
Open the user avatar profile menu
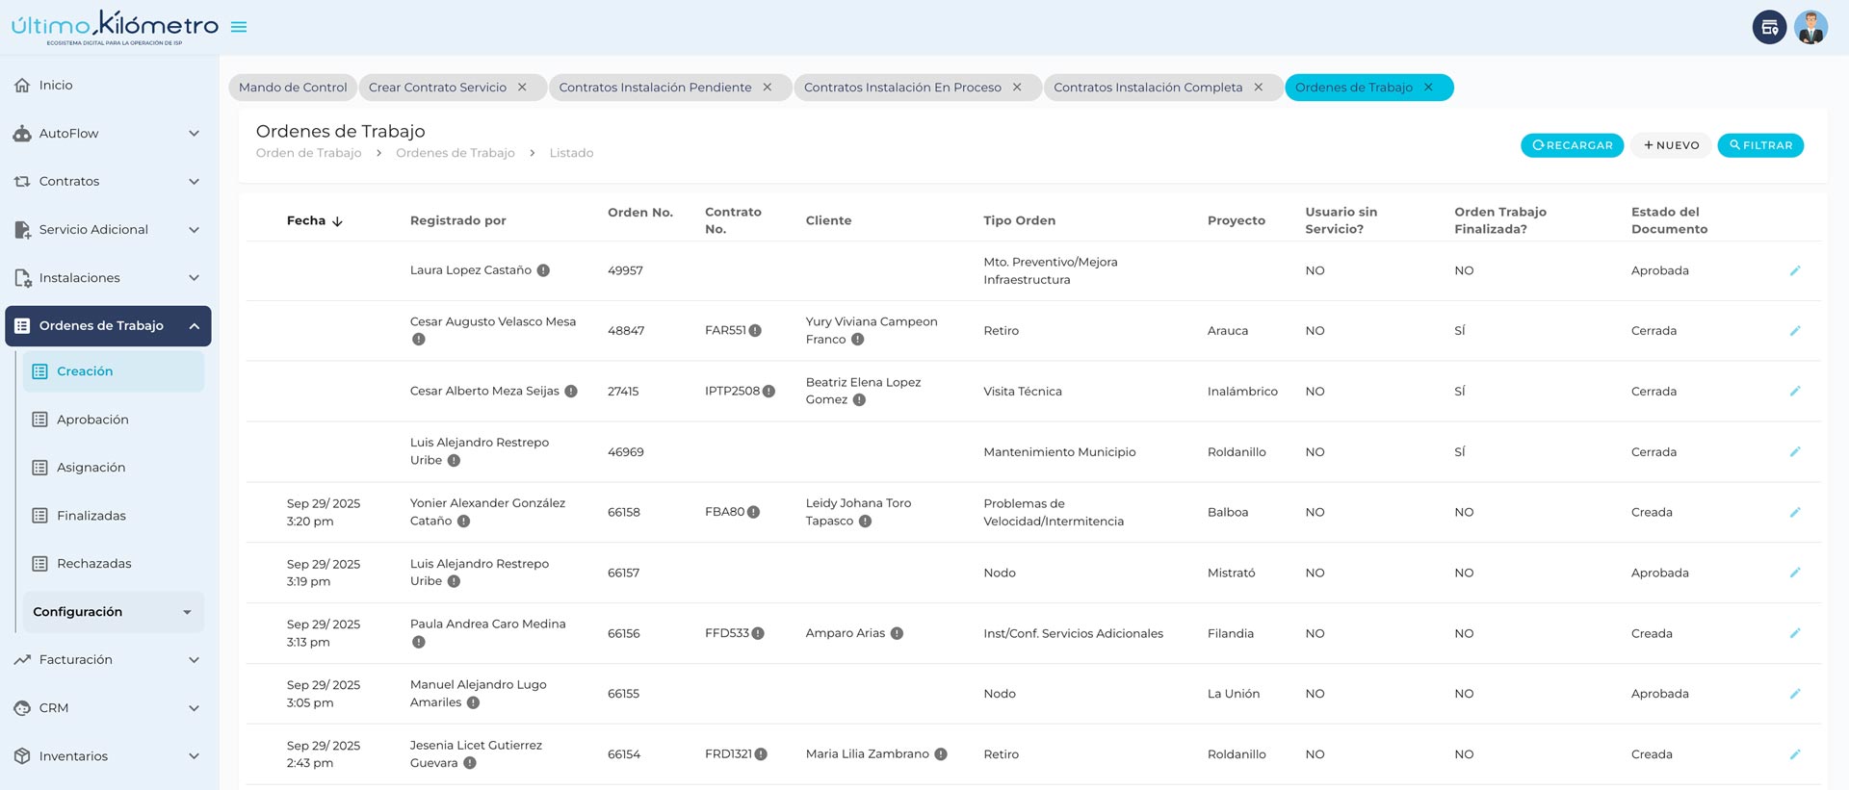[1810, 28]
